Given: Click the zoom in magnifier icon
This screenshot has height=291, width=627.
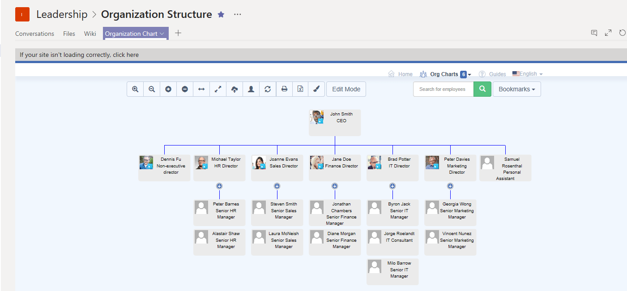Looking at the screenshot, I should point(135,89).
